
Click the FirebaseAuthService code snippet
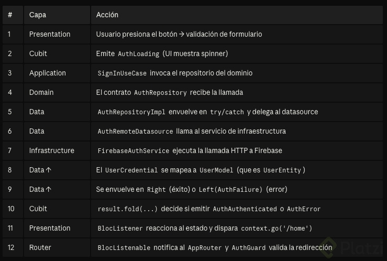(x=134, y=151)
